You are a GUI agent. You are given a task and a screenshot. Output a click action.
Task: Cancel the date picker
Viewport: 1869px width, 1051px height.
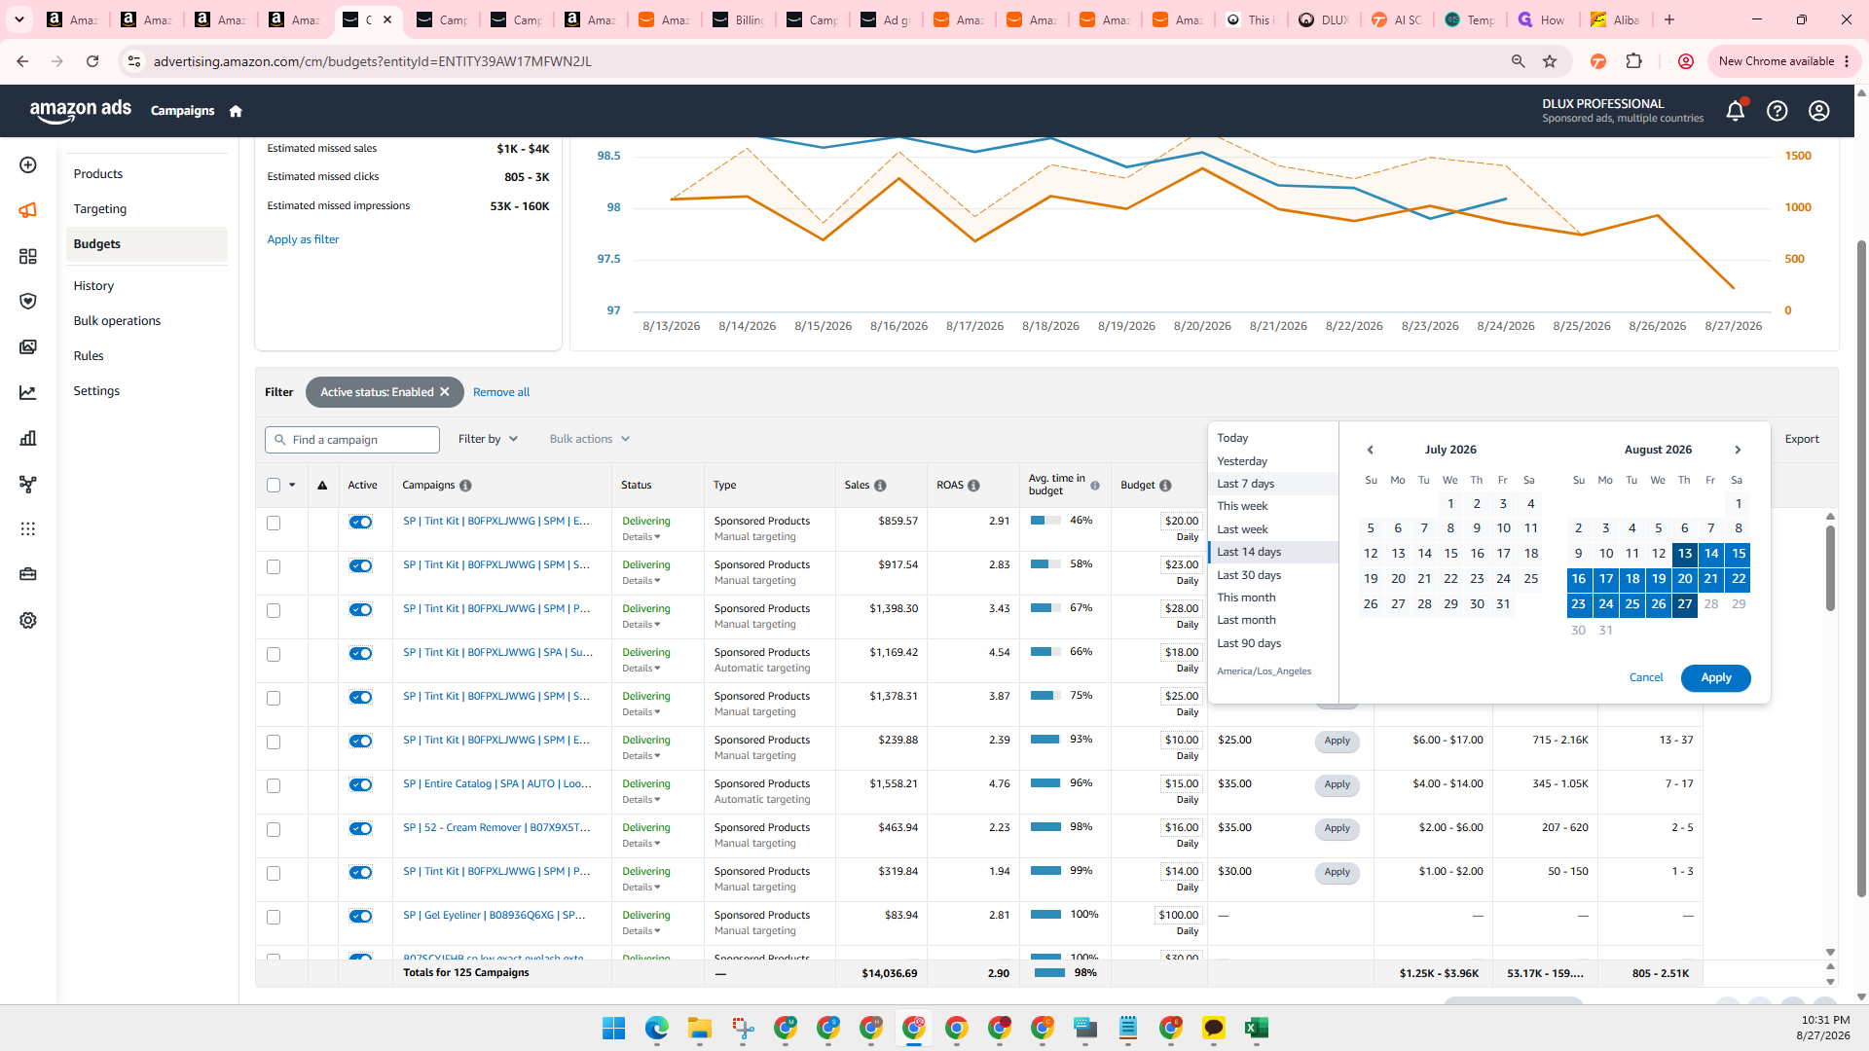point(1646,678)
